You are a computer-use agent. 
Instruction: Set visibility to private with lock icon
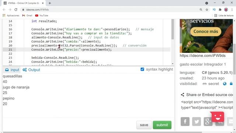pyautogui.click(x=231, y=83)
